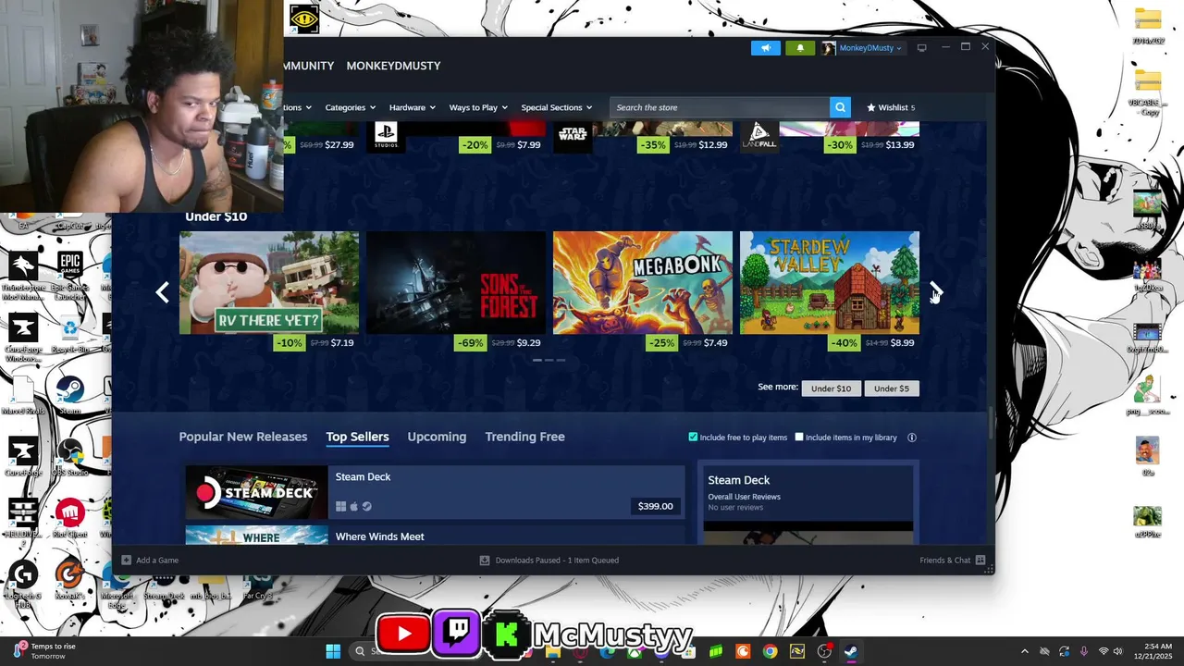This screenshot has width=1184, height=666.
Task: Open the Megabonk game capsule
Action: [643, 282]
